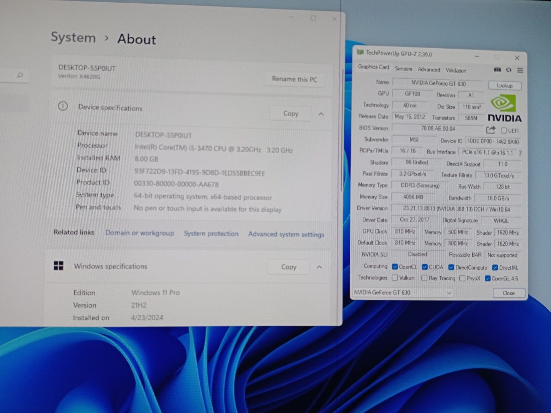Toggle the OpenCL checkbox
Image resolution: width=551 pixels, height=413 pixels.
click(x=395, y=267)
